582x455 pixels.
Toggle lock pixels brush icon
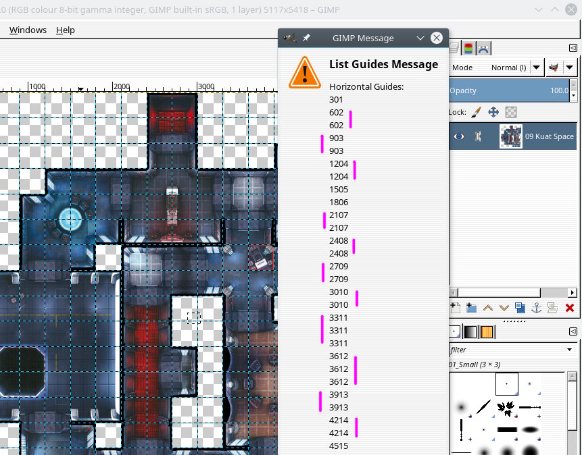click(477, 112)
